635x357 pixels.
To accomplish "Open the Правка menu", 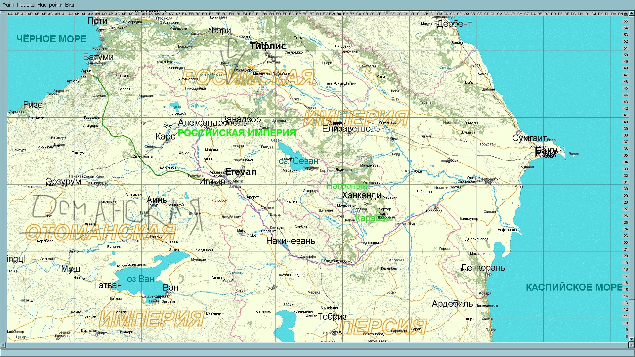I will pos(25,5).
